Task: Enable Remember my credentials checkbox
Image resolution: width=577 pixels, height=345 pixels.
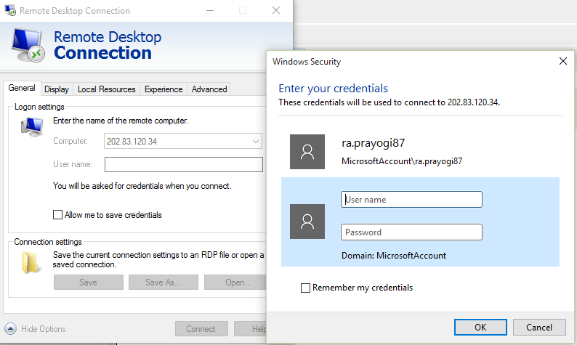Action: (x=306, y=288)
